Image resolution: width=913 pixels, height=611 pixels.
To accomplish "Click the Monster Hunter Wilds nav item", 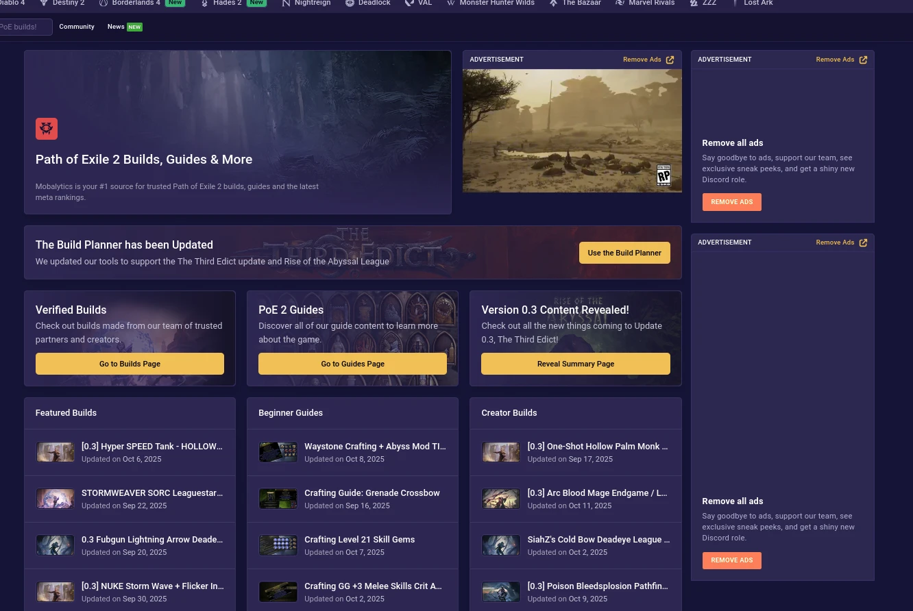I will (x=496, y=3).
